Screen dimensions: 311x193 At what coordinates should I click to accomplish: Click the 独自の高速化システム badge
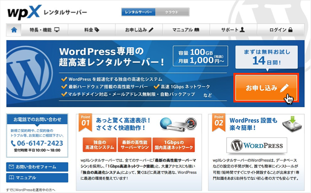(x=100, y=145)
